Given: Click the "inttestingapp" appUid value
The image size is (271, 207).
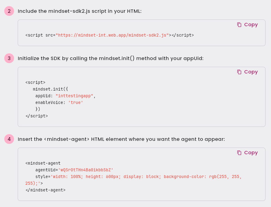Looking at the screenshot, I should click(x=74, y=96).
